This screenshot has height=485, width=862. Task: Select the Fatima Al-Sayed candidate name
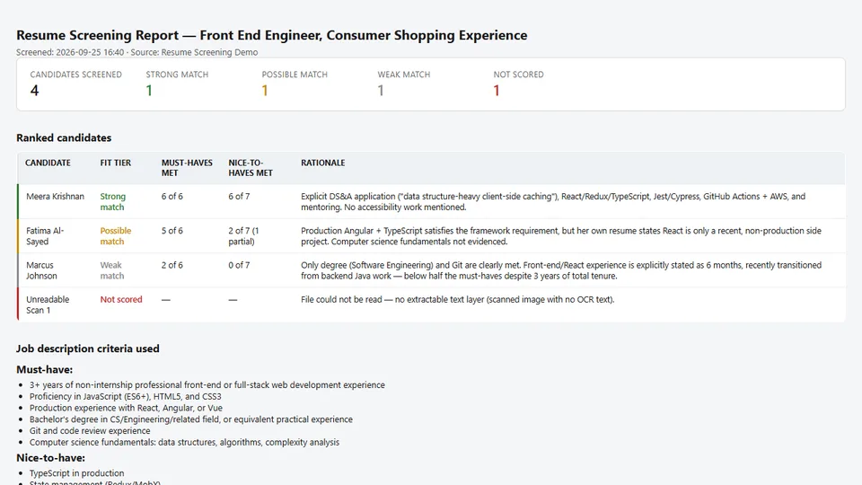click(x=45, y=236)
